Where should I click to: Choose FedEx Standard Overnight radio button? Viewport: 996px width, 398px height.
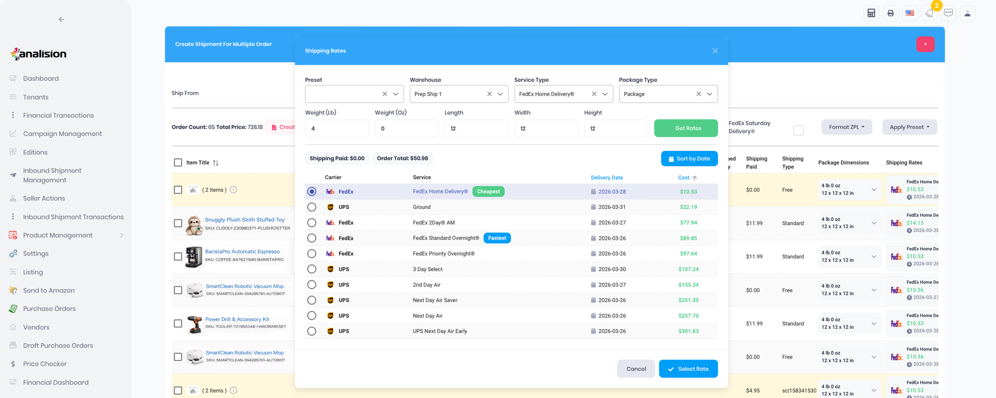pyautogui.click(x=312, y=238)
